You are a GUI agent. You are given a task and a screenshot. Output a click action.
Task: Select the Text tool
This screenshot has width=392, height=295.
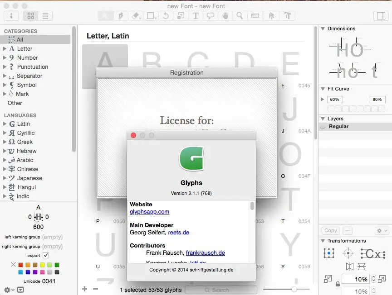click(196, 16)
